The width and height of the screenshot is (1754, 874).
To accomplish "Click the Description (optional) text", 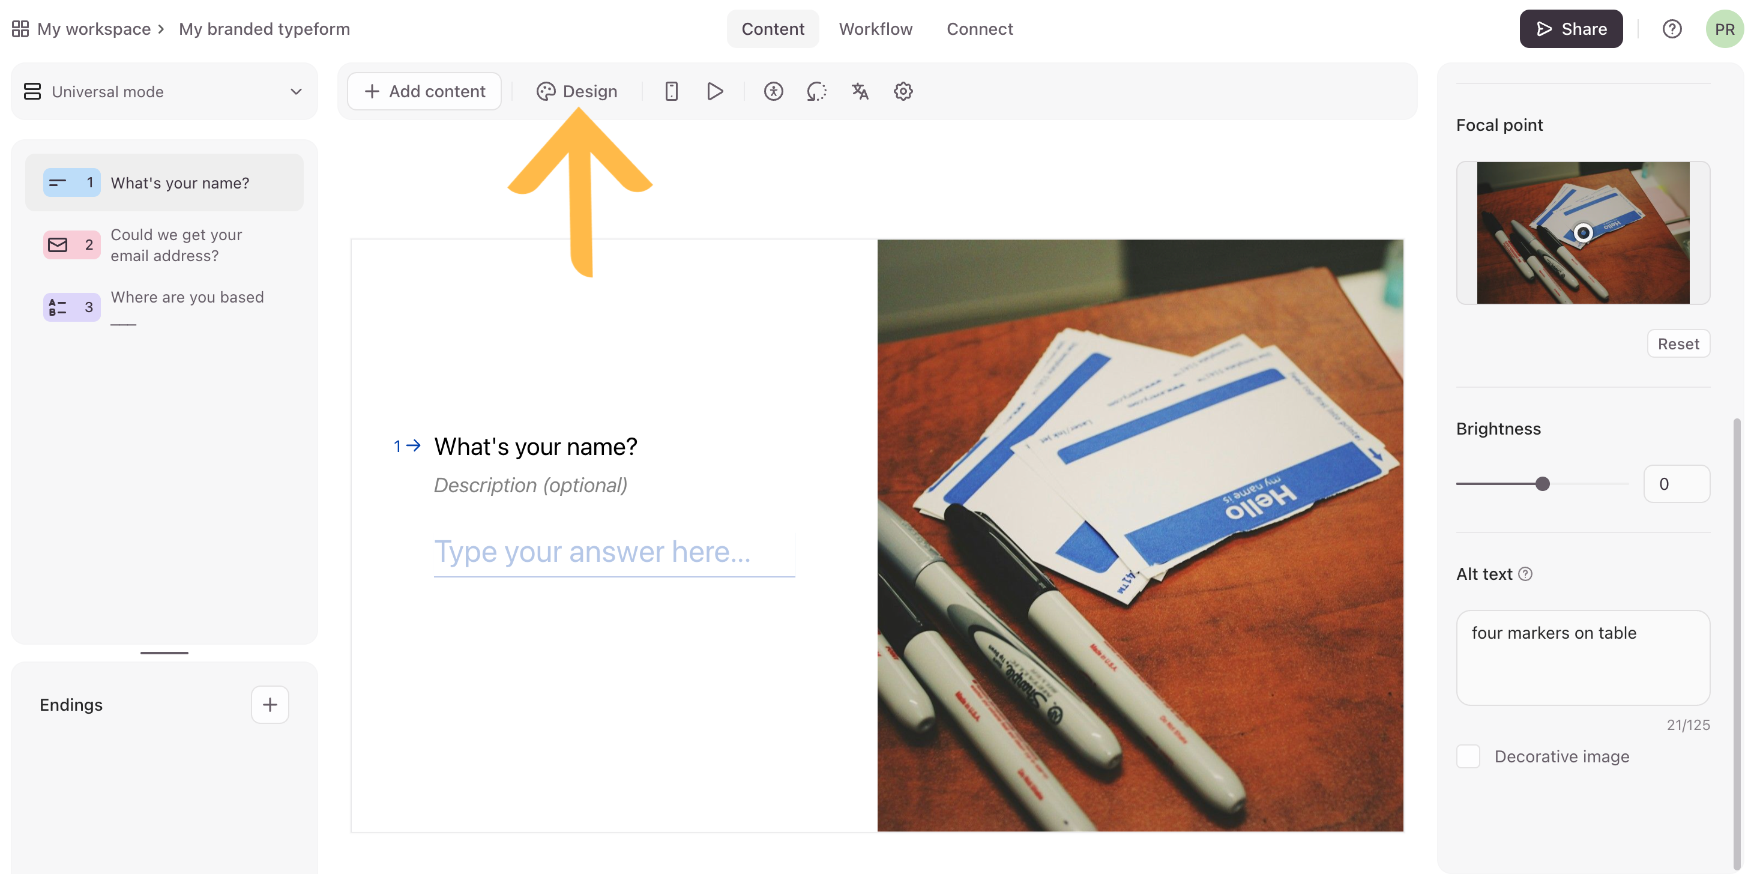I will [x=531, y=486].
